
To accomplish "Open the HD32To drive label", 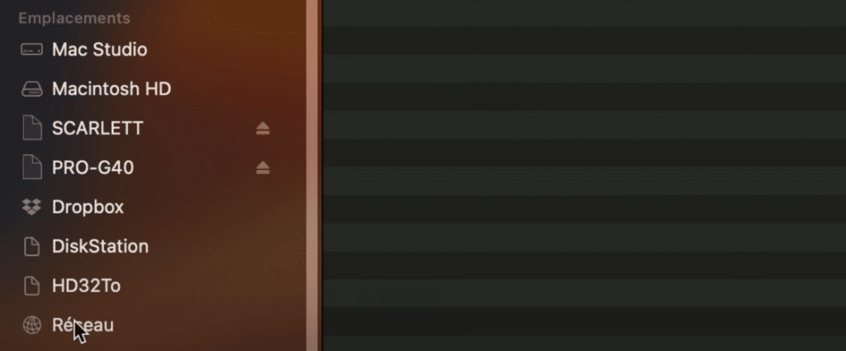I will click(86, 286).
